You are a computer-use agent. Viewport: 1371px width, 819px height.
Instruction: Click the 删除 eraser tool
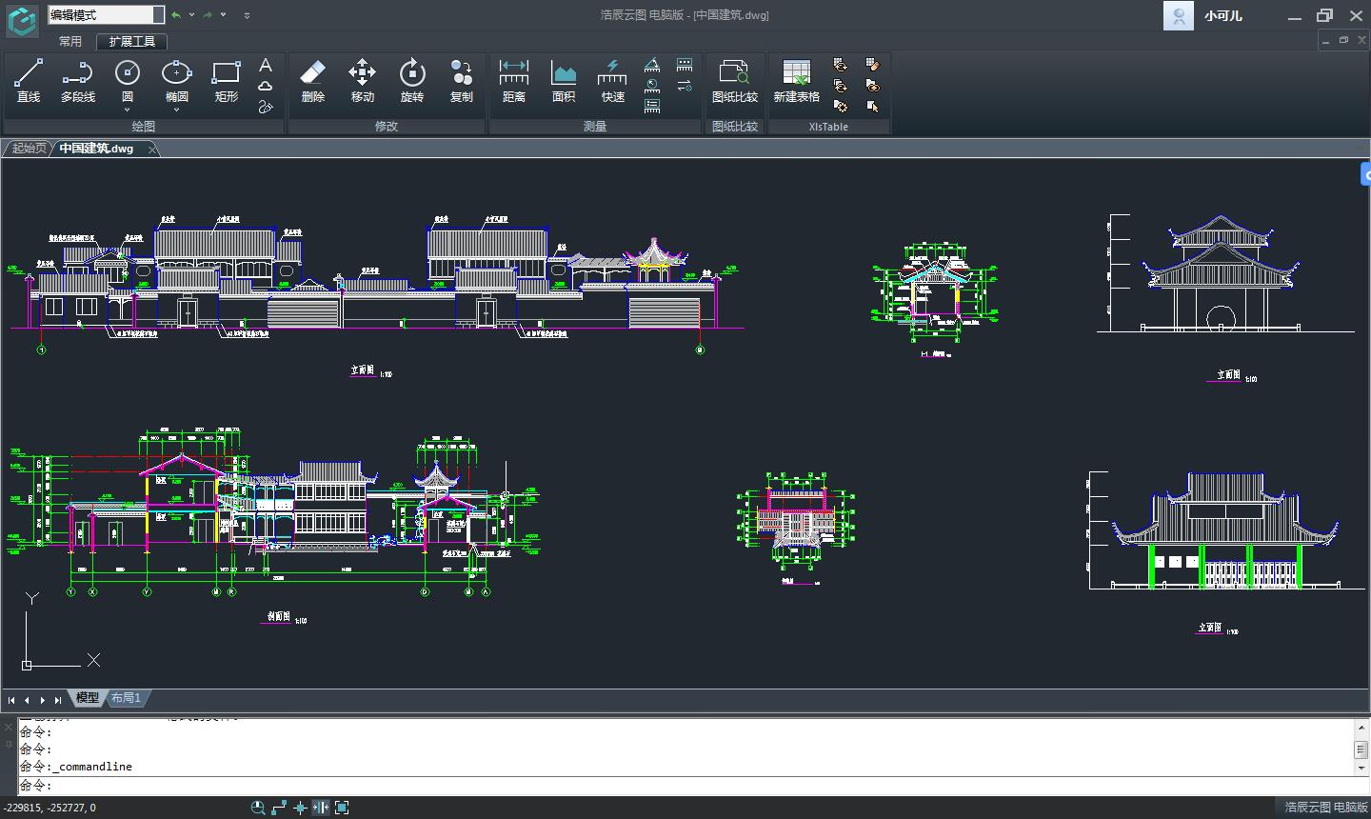pos(312,81)
